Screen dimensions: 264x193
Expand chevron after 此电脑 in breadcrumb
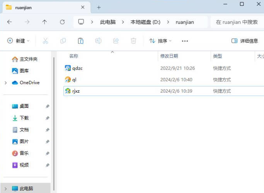(x=123, y=22)
